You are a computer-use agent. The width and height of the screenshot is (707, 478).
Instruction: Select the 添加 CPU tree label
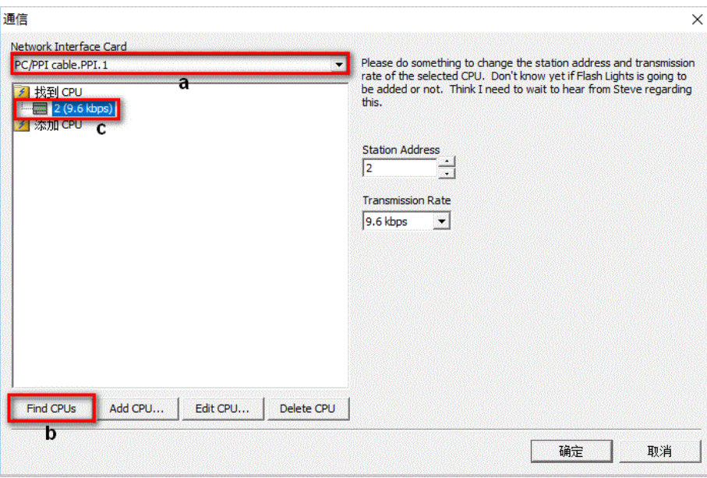tap(58, 125)
